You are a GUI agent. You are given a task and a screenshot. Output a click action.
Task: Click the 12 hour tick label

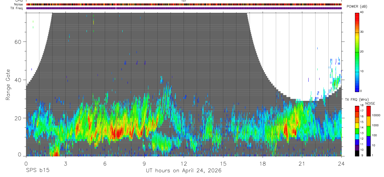point(184,164)
